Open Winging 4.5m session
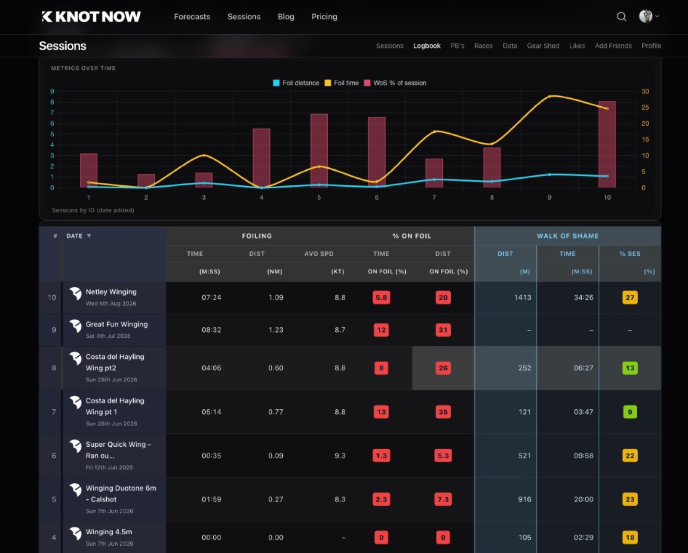Viewport: 688px width, 553px height. pyautogui.click(x=109, y=532)
